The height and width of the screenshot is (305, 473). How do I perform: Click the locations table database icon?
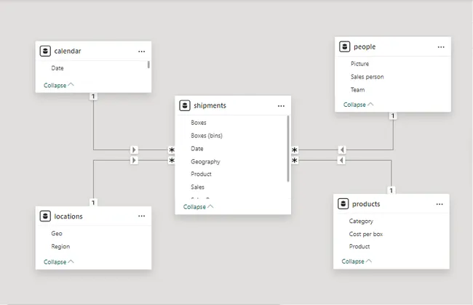tap(45, 216)
